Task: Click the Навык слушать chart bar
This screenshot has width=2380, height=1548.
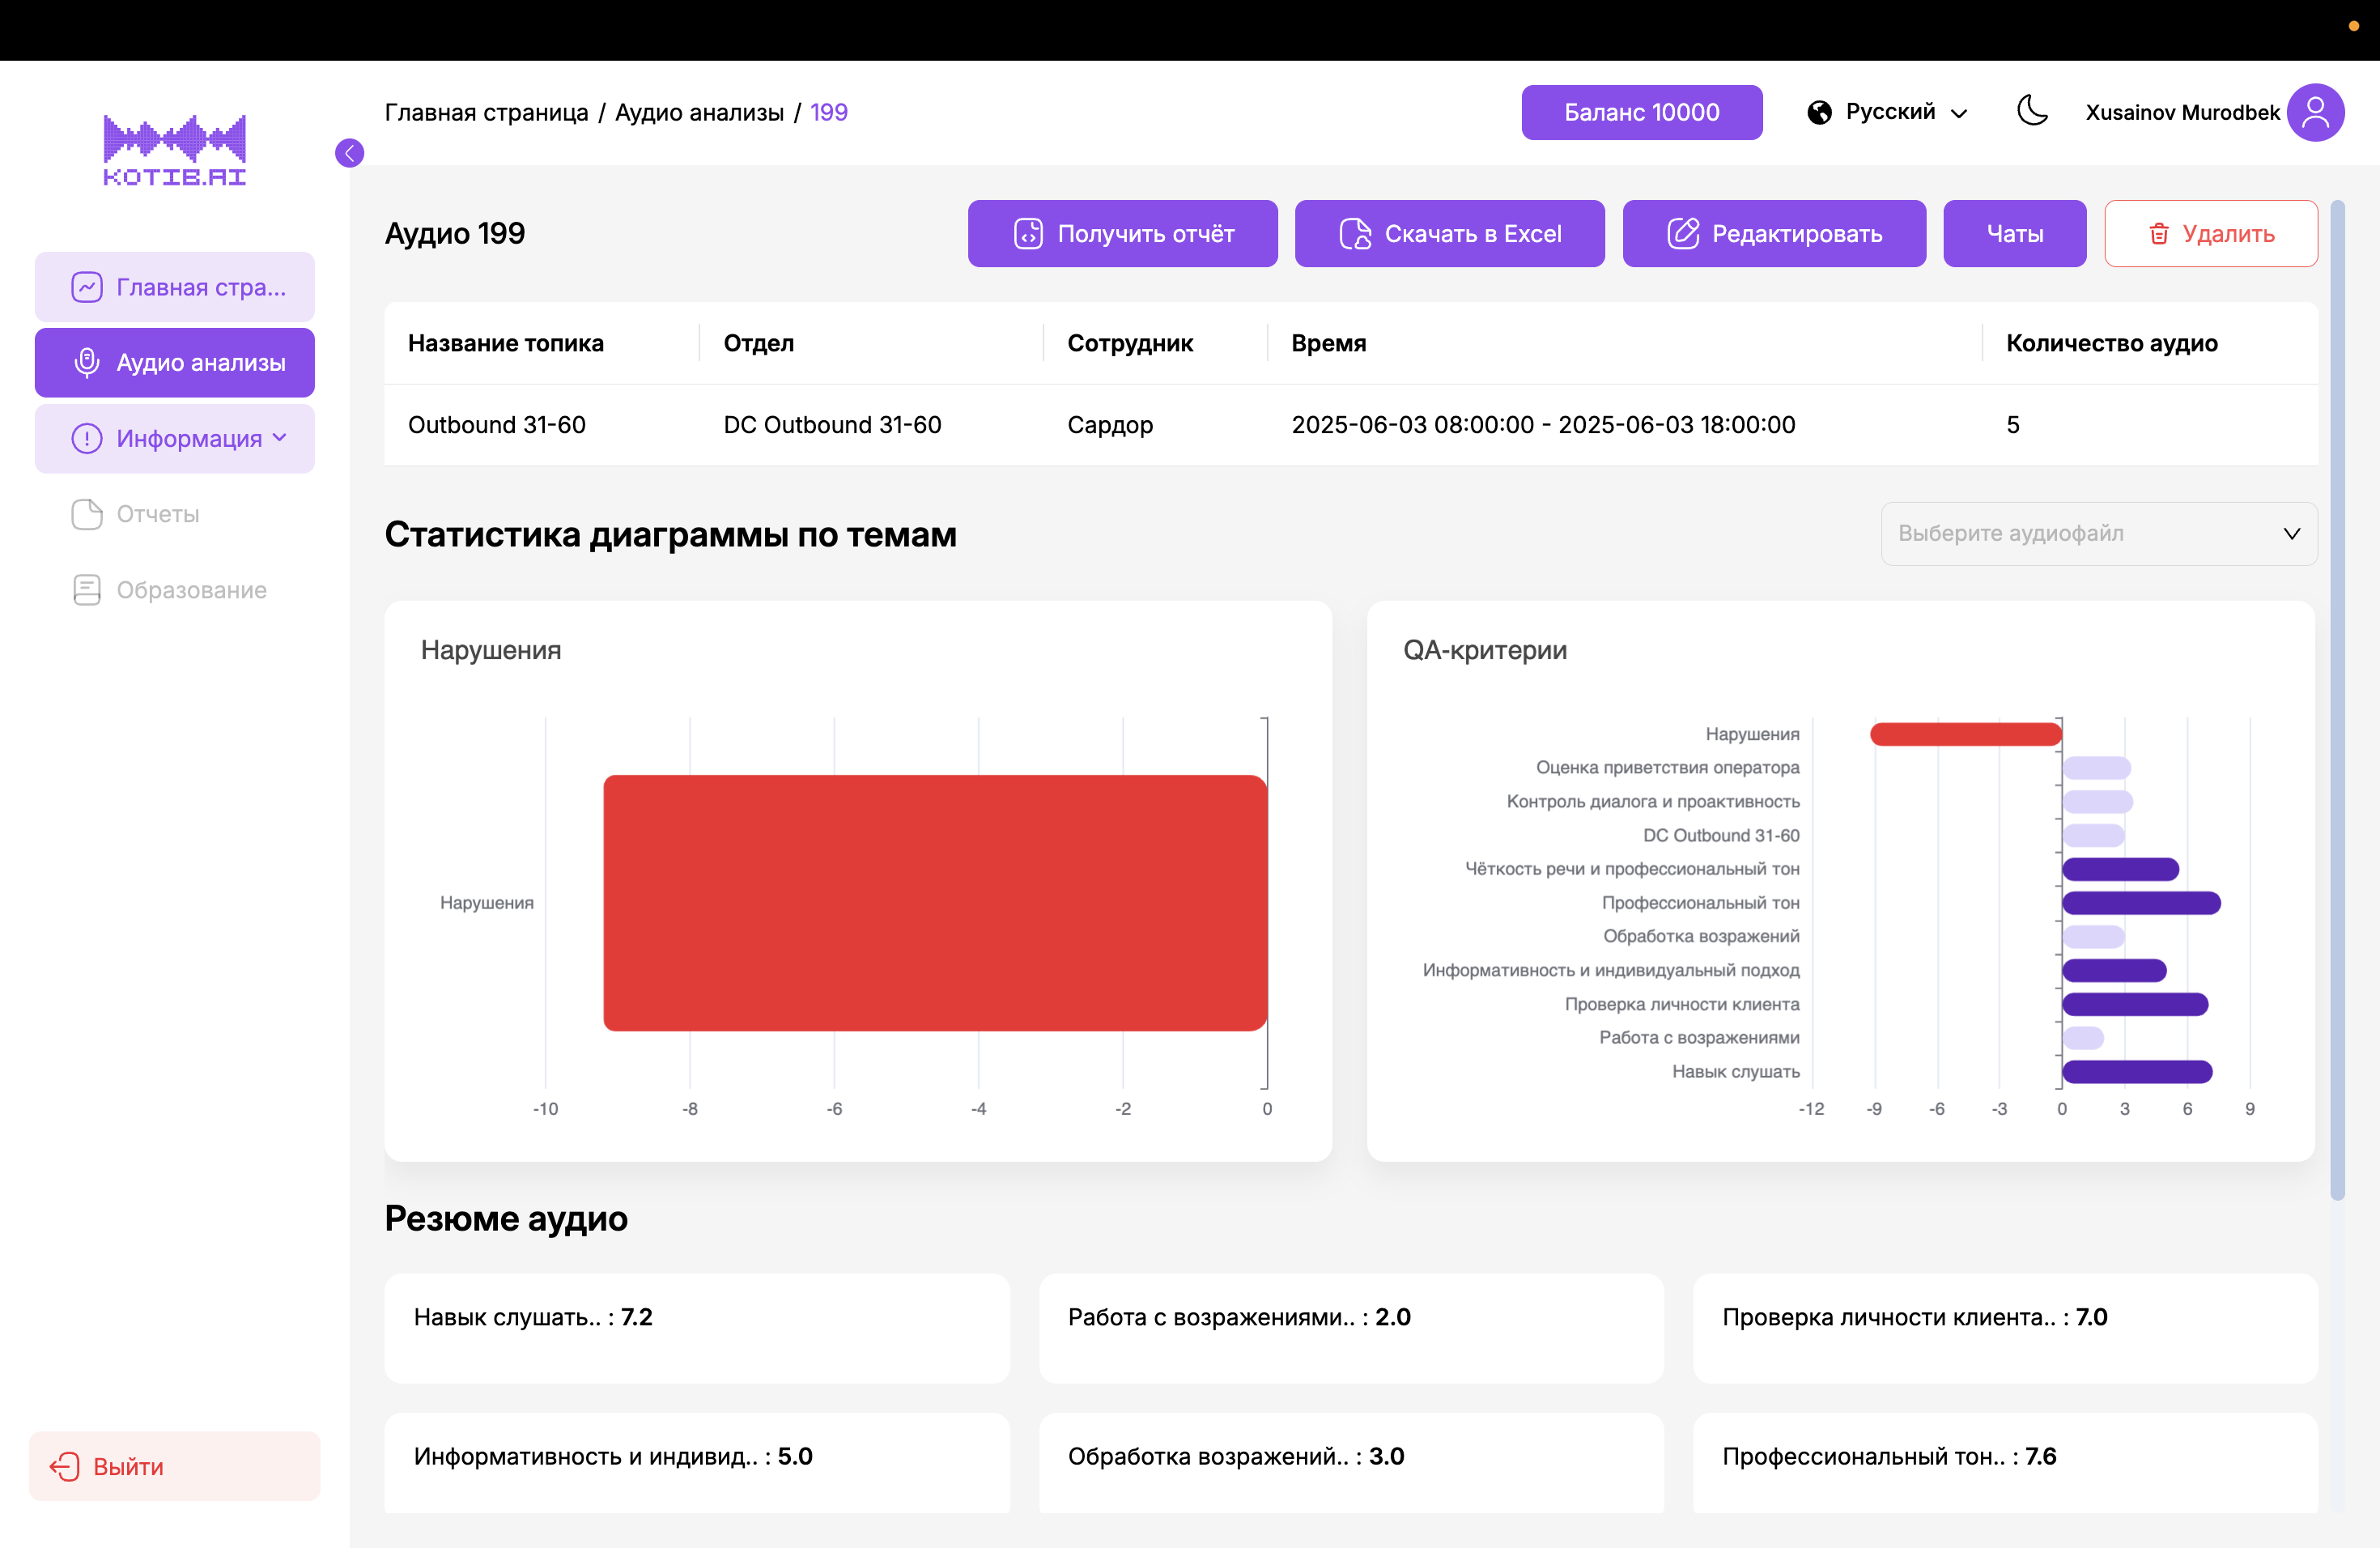Action: point(2137,1072)
